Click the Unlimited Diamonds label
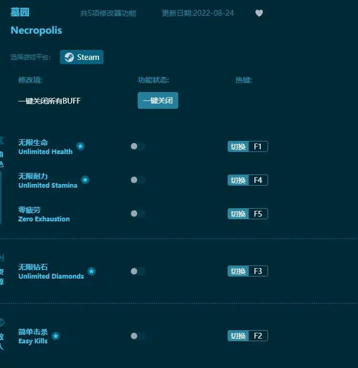This screenshot has width=358, height=368. [51, 276]
